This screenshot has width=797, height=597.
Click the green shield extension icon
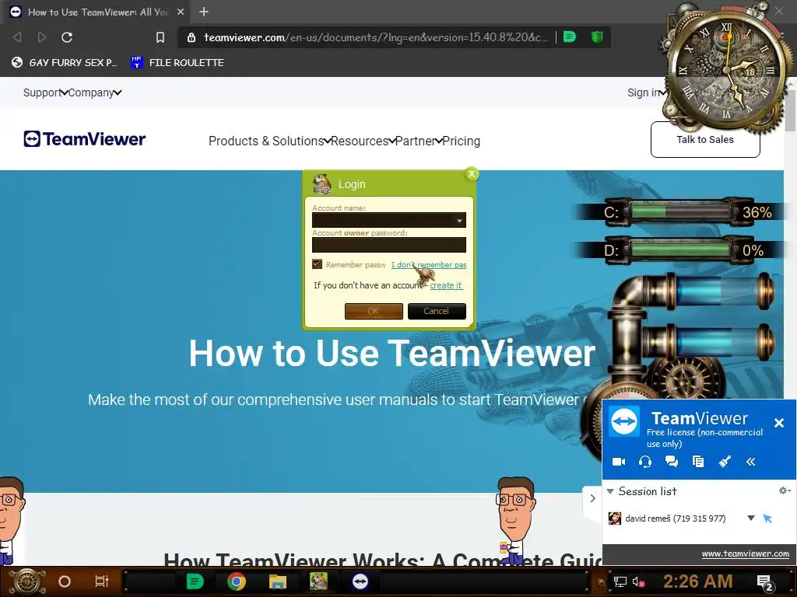597,37
